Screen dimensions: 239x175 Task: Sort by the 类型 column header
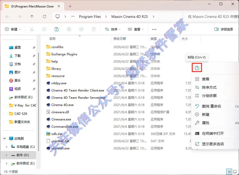(153, 39)
